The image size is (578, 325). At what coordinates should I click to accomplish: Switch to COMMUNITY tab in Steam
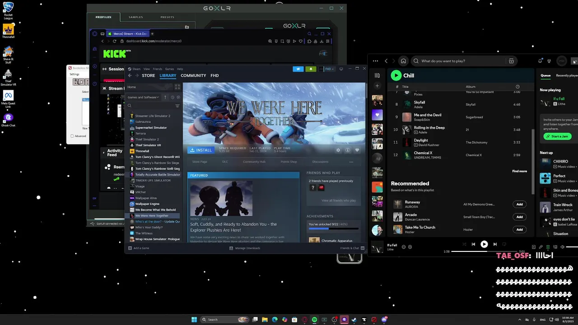[193, 75]
